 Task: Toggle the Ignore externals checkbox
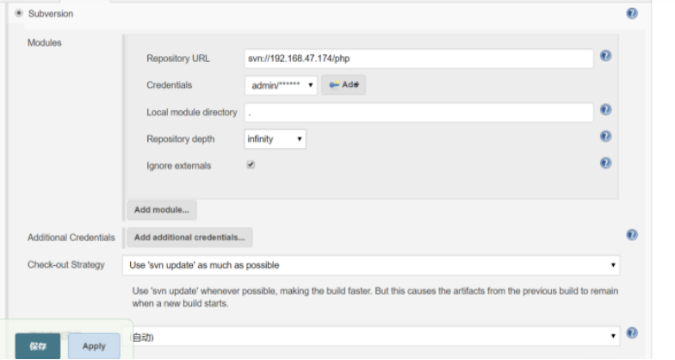point(251,164)
